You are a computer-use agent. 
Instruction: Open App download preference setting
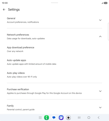click(x=54, y=49)
